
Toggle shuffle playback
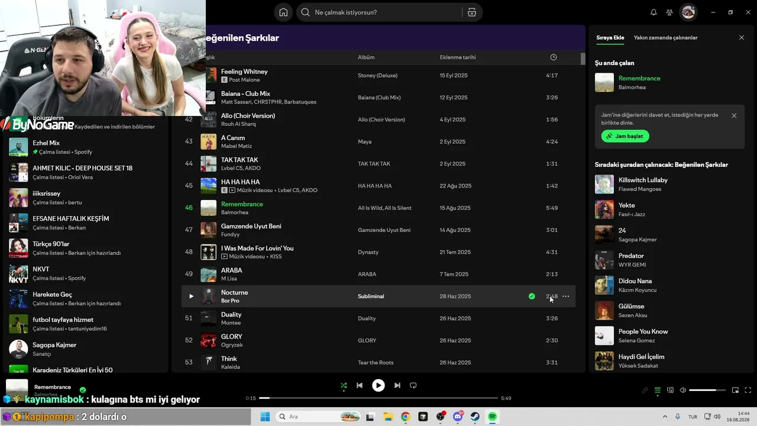(344, 386)
